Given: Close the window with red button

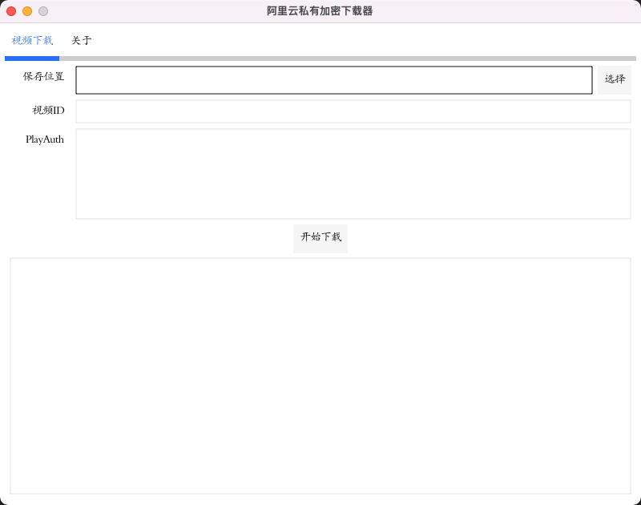Looking at the screenshot, I should (x=11, y=11).
